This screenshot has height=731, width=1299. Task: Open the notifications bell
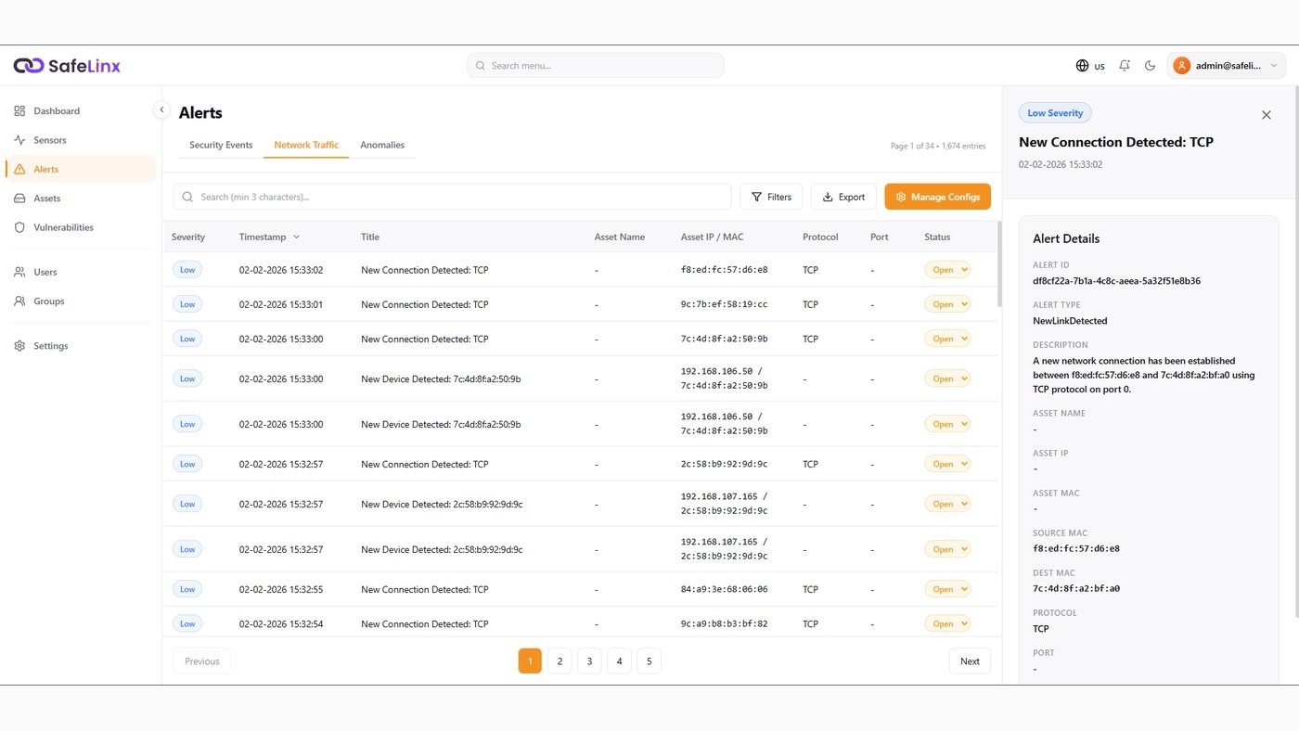1125,66
